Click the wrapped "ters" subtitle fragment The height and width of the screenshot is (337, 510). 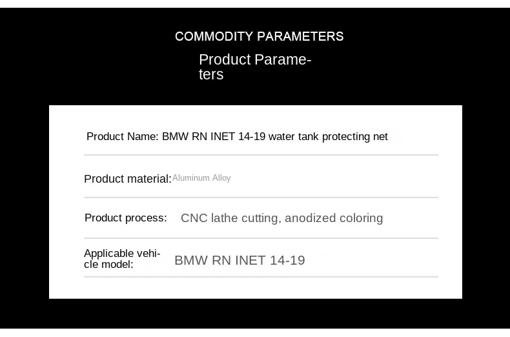point(211,75)
